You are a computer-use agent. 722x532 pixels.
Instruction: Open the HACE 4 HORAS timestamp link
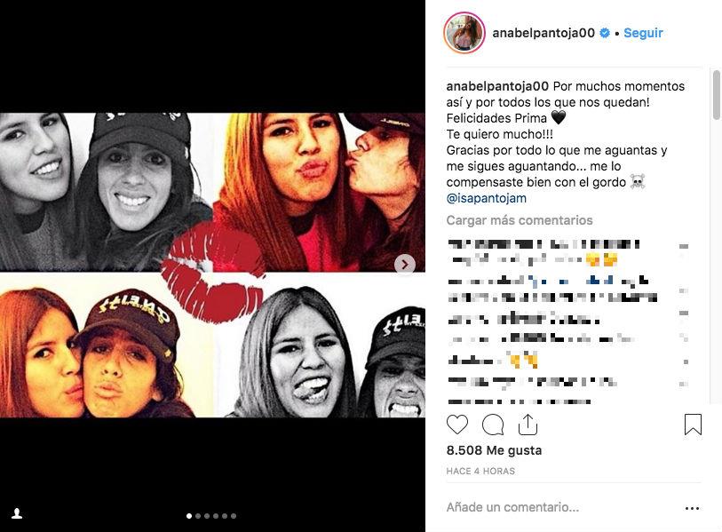click(x=480, y=471)
